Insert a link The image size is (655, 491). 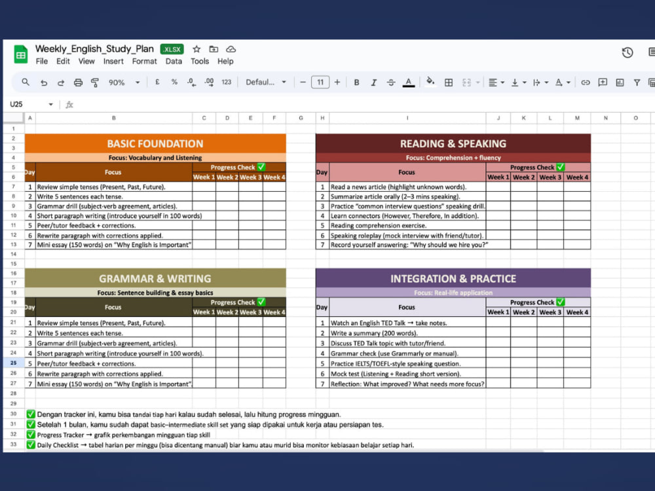pyautogui.click(x=586, y=82)
